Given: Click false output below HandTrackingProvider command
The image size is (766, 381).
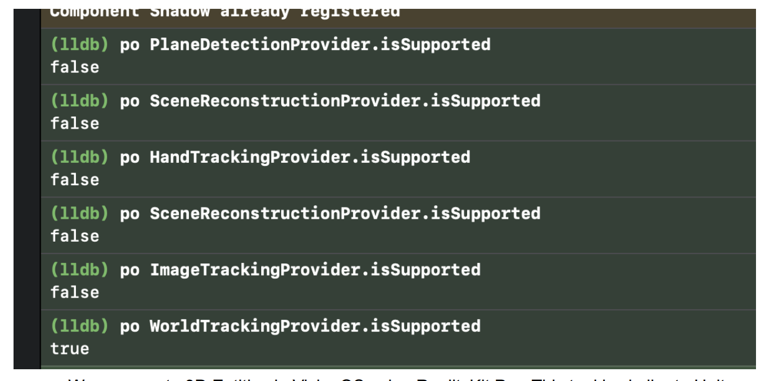Looking at the screenshot, I should click(75, 179).
